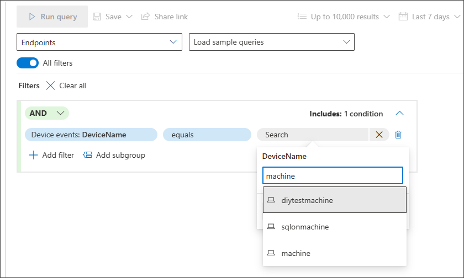Click the Clear all X icon
Image resolution: width=464 pixels, height=278 pixels.
tap(50, 85)
